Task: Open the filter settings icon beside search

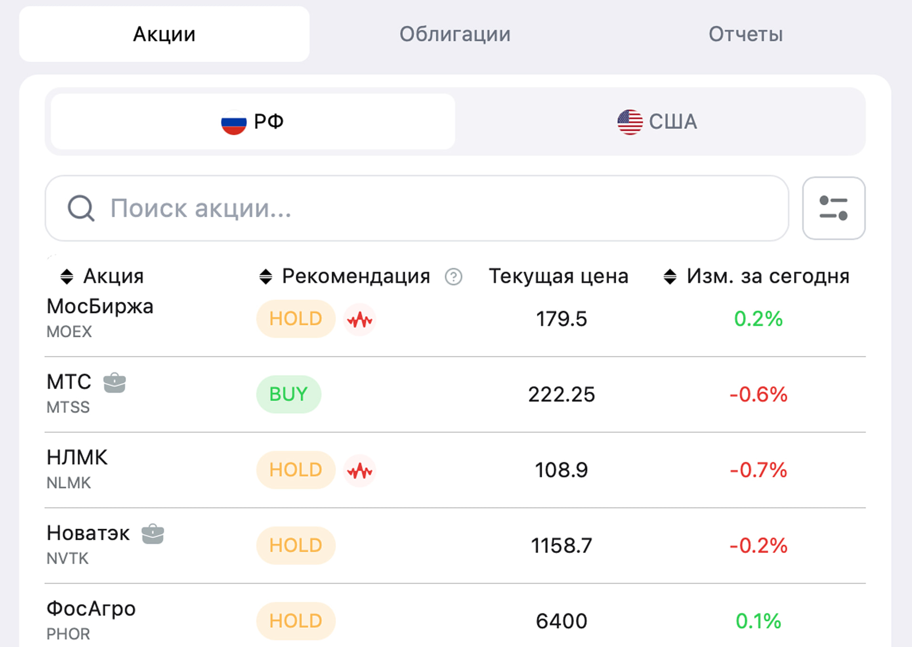Action: [833, 209]
